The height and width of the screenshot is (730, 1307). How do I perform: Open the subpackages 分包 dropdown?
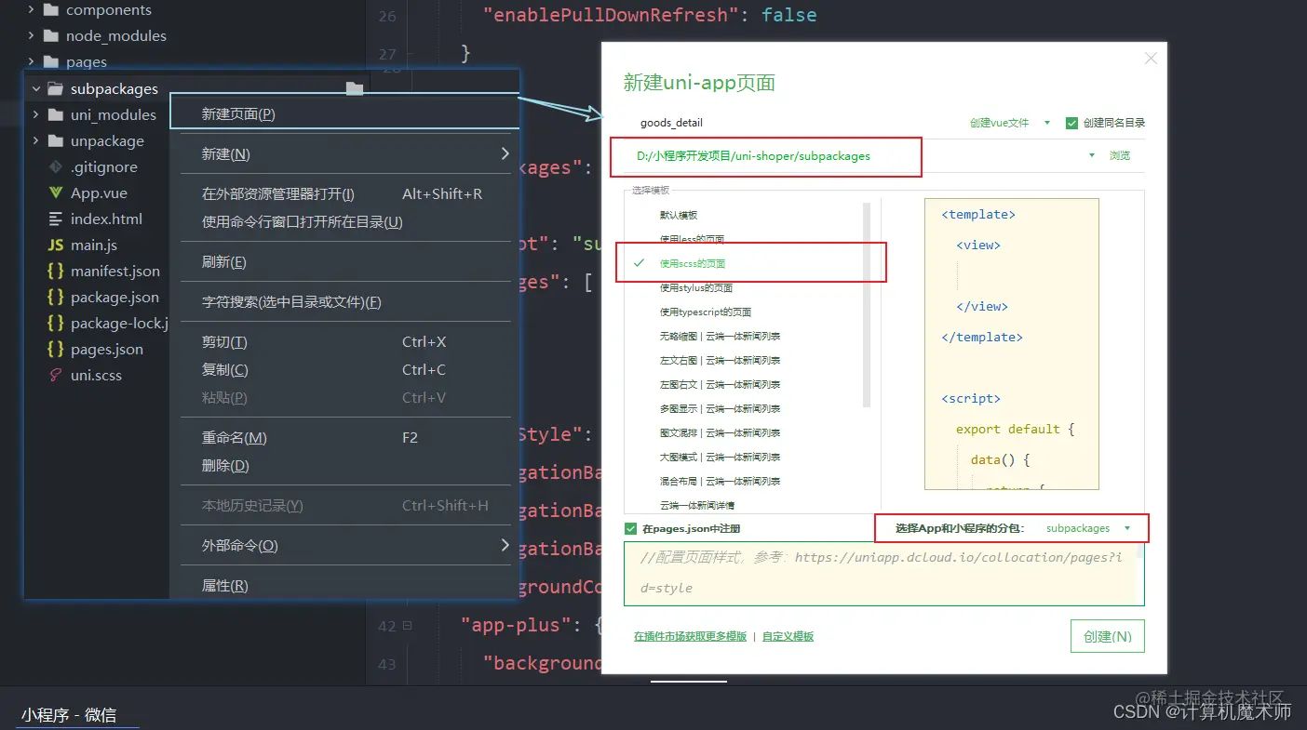(x=1088, y=528)
